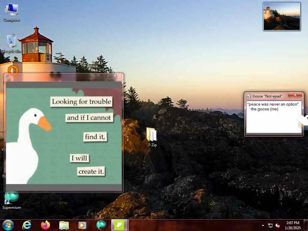Launch Firefox from taskbar
Image resolution: width=308 pixels, height=231 pixels.
[x=45, y=225]
